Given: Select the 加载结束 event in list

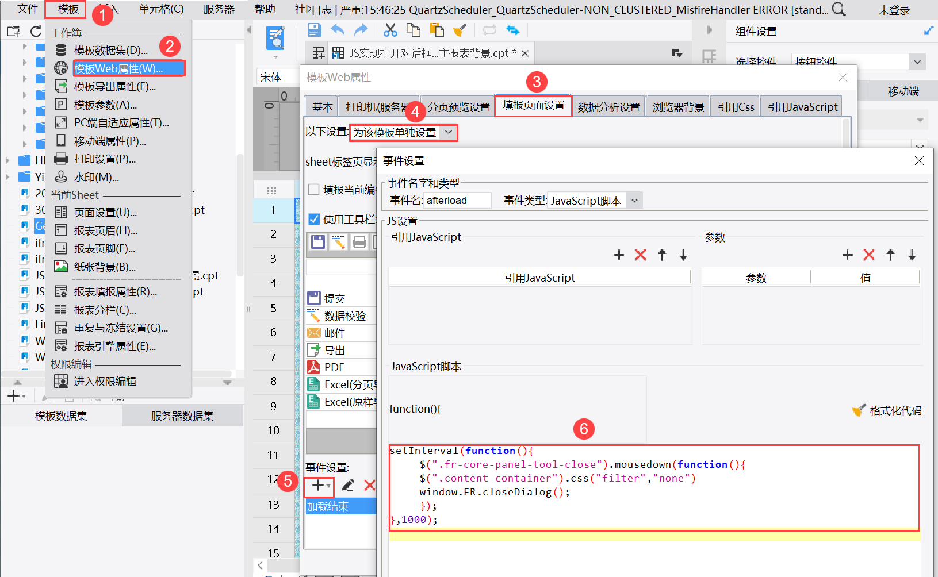Looking at the screenshot, I should pos(340,506).
